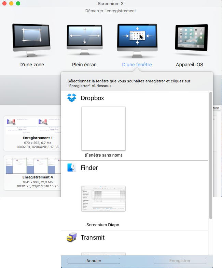Select the Dropbox unnamed window thumbnail

pyautogui.click(x=103, y=129)
